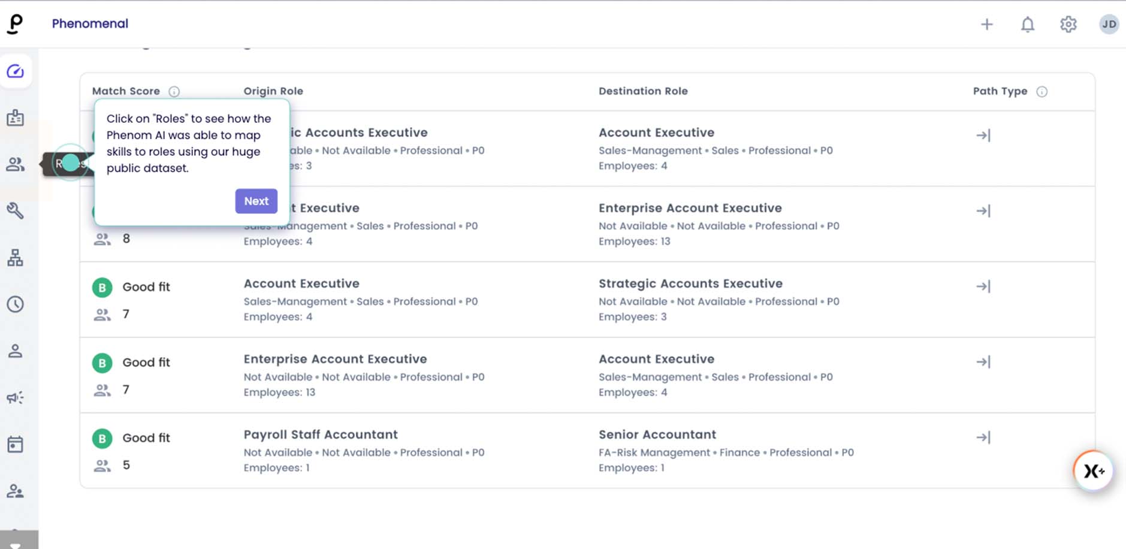
Task: Show Path Type info icon
Action: click(x=1042, y=92)
